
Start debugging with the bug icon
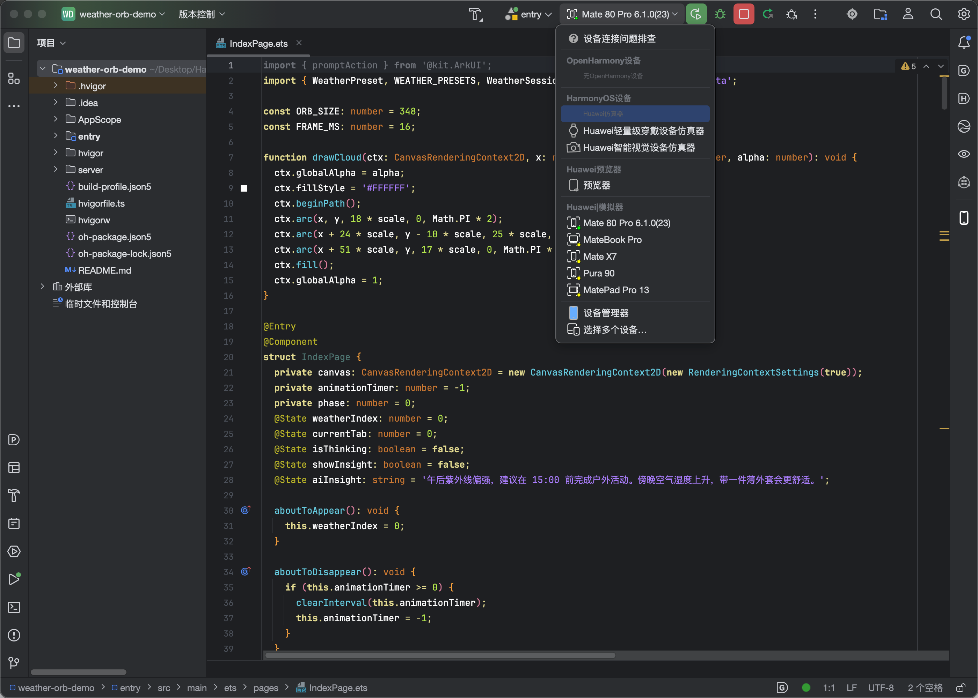click(720, 14)
